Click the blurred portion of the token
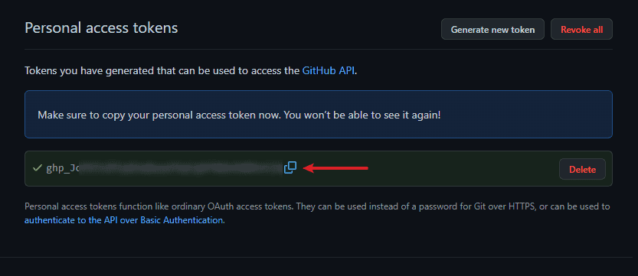This screenshot has width=638, height=276. pyautogui.click(x=179, y=168)
